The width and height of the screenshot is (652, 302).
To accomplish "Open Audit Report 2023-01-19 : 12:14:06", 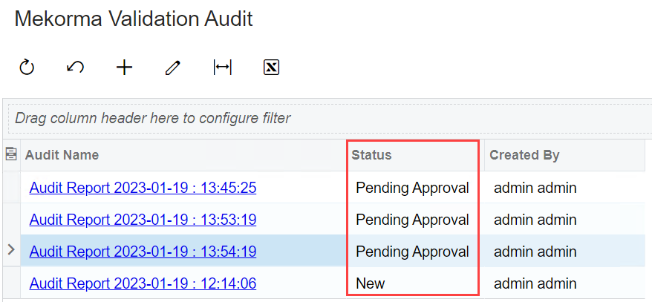I will click(143, 283).
